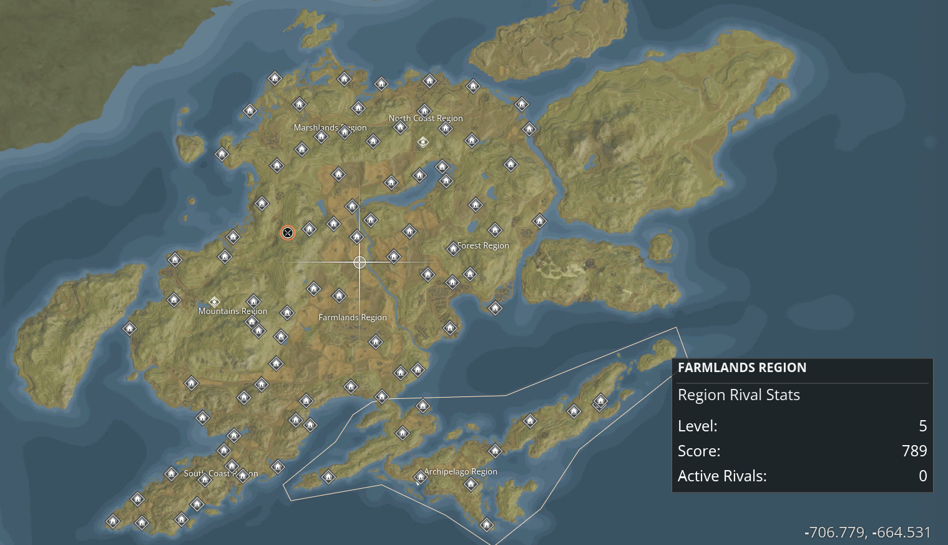Click the house marker left of South Coast Region label
Viewport: 948px width, 545px height.
[x=171, y=474]
